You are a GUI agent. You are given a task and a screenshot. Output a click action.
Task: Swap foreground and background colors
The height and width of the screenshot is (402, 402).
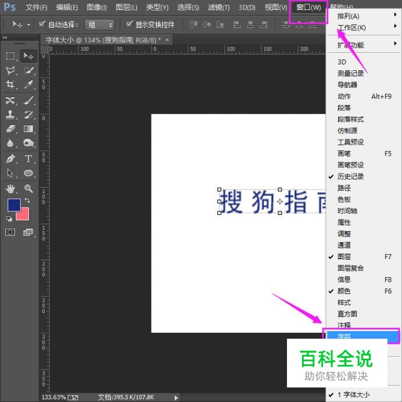coord(27,200)
